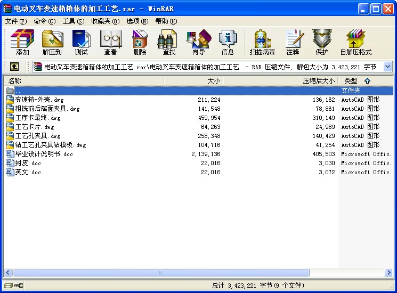
Task: Click the horizontal scrollbar right arrow
Action: pos(388,273)
